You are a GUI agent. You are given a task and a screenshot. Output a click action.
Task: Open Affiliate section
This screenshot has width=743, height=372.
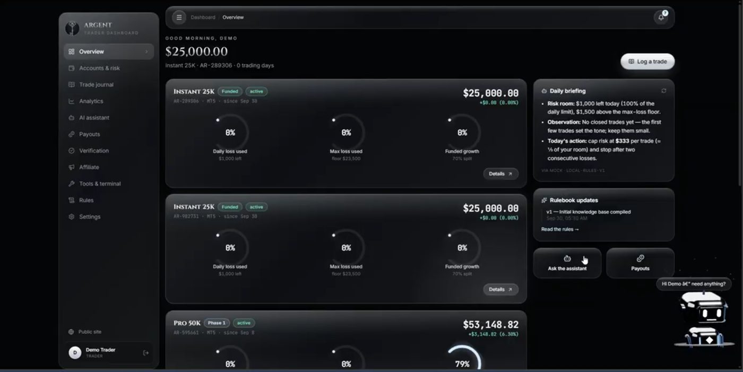point(109,167)
